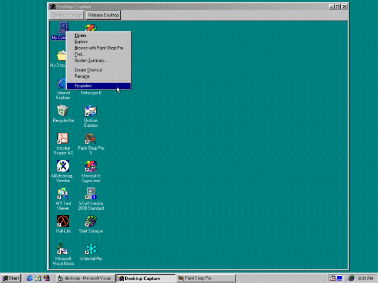Select the Shortcut to Spyxx.exe icon
This screenshot has height=283, width=378.
click(91, 166)
